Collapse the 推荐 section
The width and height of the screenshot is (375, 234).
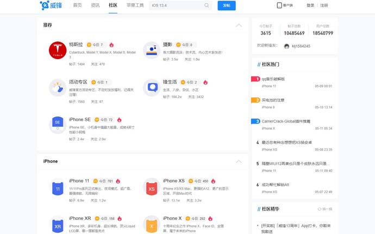pos(239,25)
